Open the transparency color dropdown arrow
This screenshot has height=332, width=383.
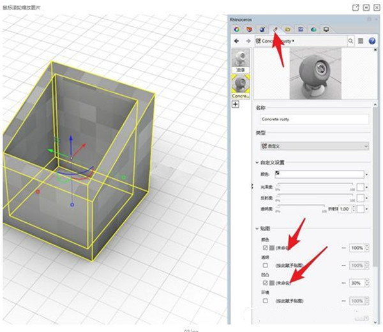(366, 209)
